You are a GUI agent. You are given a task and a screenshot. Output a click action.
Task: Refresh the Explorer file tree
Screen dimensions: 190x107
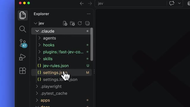click(80, 23)
